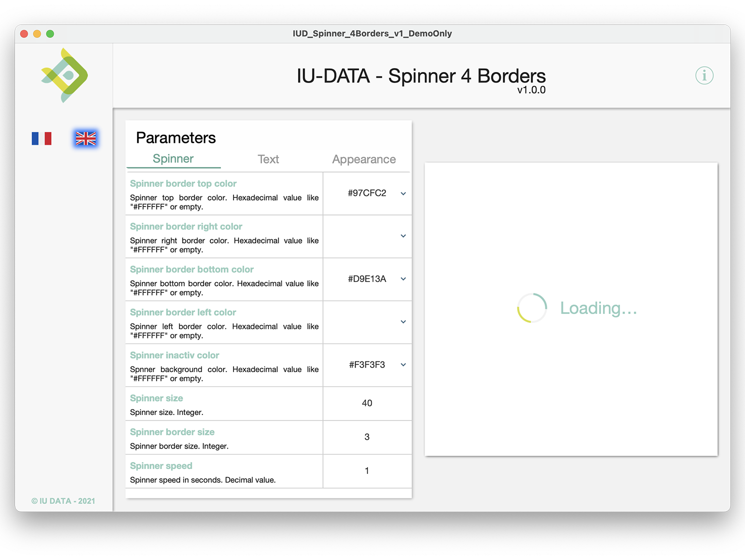Click the 'IU-DATA - Spinner 4 Borders' title

[421, 76]
